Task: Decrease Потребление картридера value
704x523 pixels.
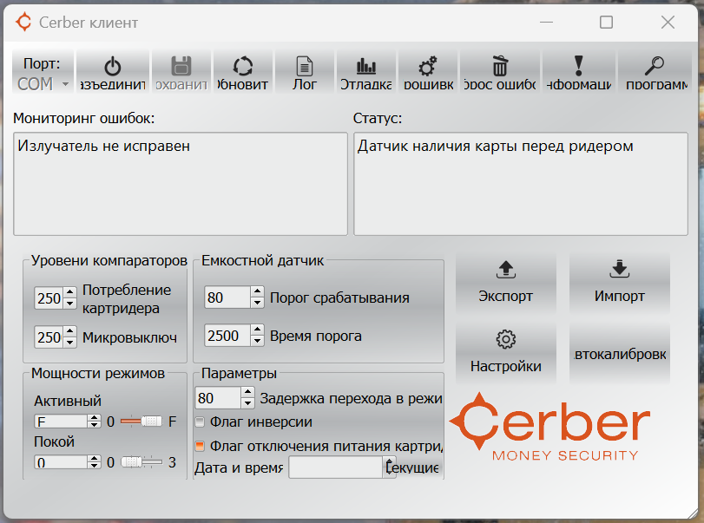Action: pyautogui.click(x=69, y=304)
